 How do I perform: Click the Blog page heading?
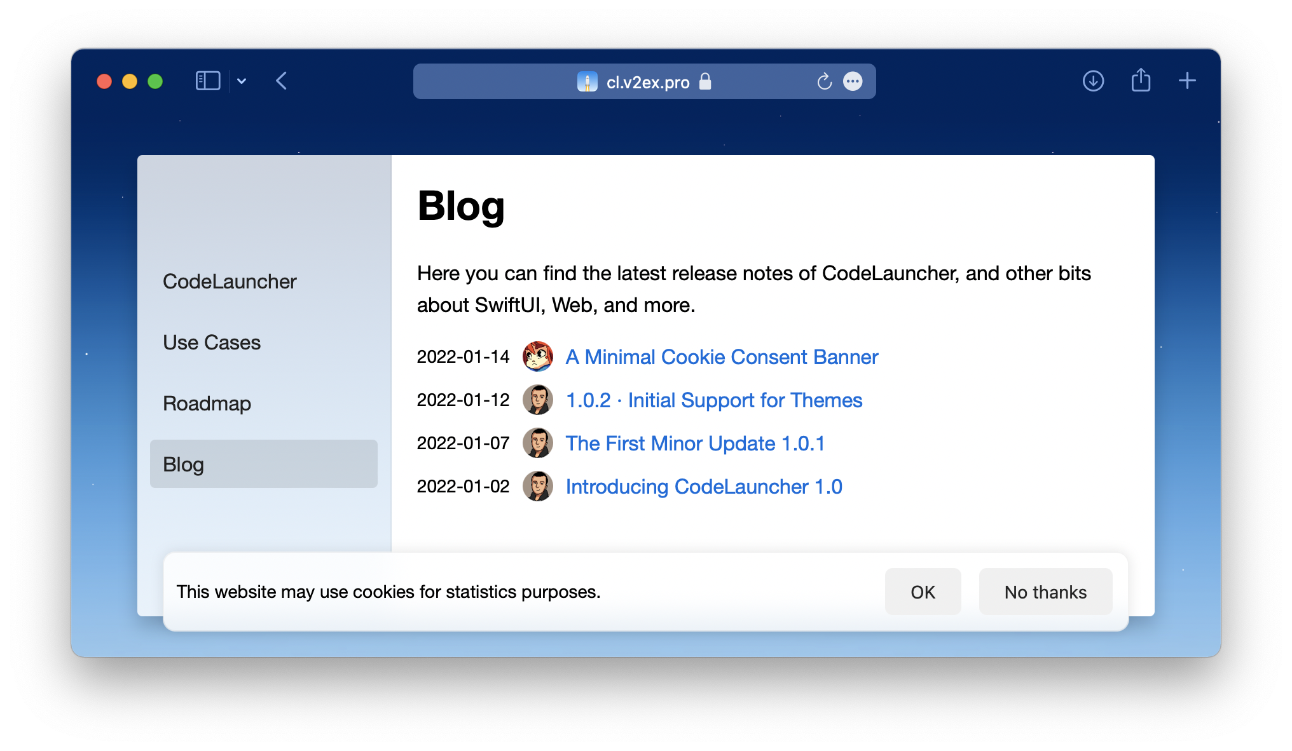tap(461, 206)
